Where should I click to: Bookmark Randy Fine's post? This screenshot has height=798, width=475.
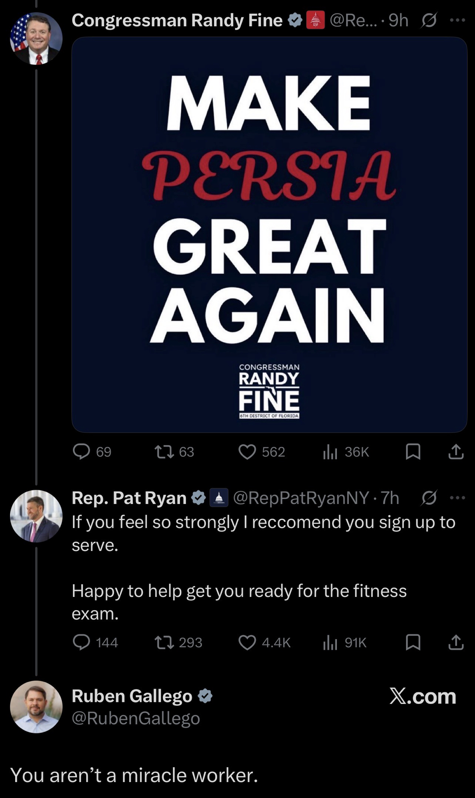(x=413, y=452)
